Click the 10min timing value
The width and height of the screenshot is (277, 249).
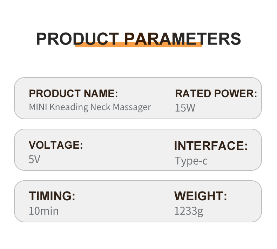tap(43, 211)
